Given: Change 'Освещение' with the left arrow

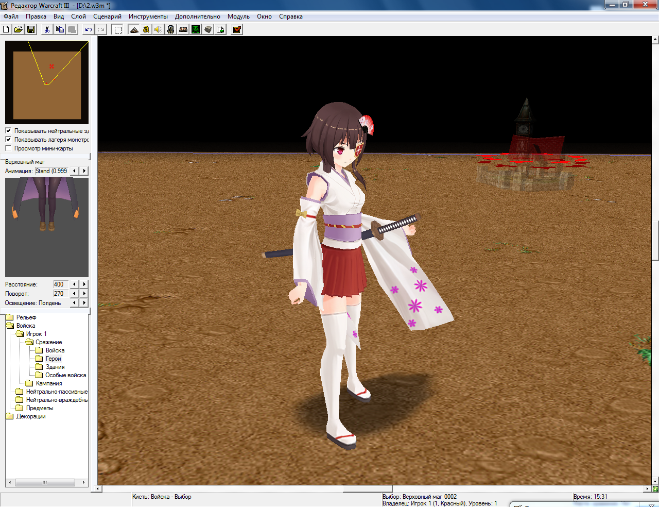Looking at the screenshot, I should coord(75,303).
